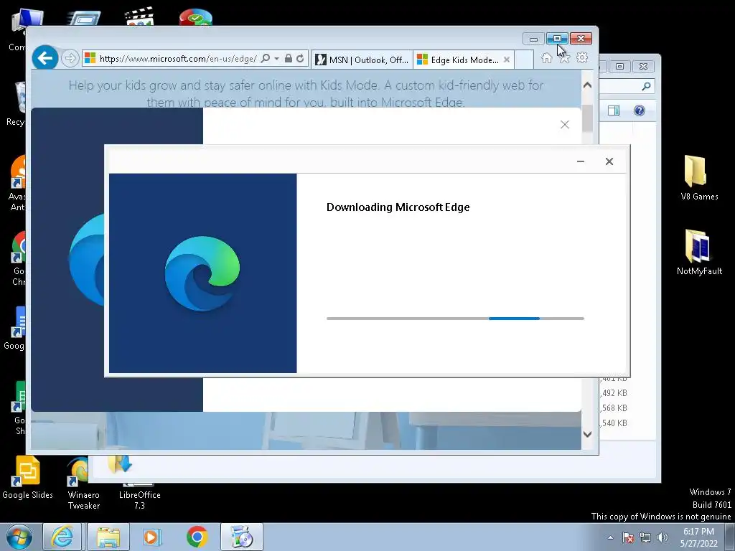
Task: Click the Downloading Microsoft Edge heading
Action: [x=398, y=207]
